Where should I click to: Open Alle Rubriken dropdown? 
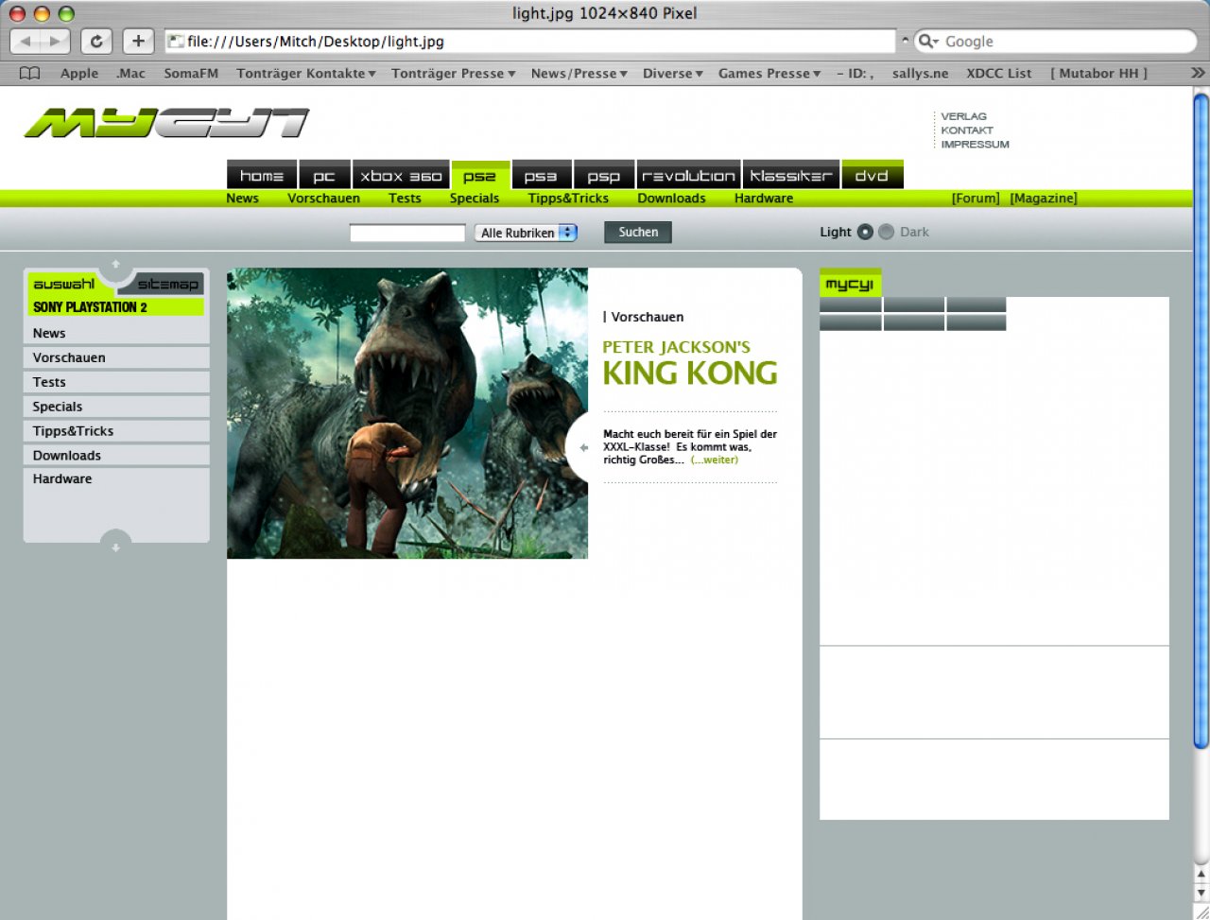tap(526, 233)
